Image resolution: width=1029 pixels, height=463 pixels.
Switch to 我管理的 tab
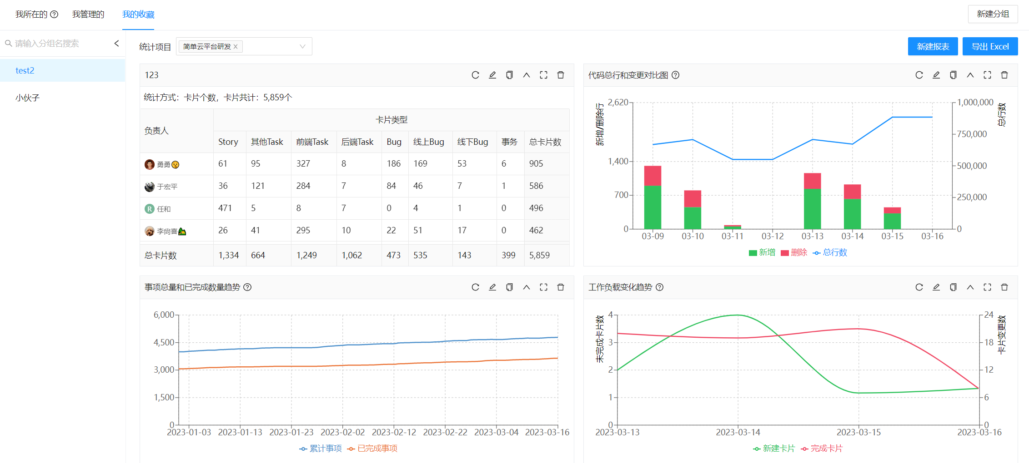click(88, 15)
